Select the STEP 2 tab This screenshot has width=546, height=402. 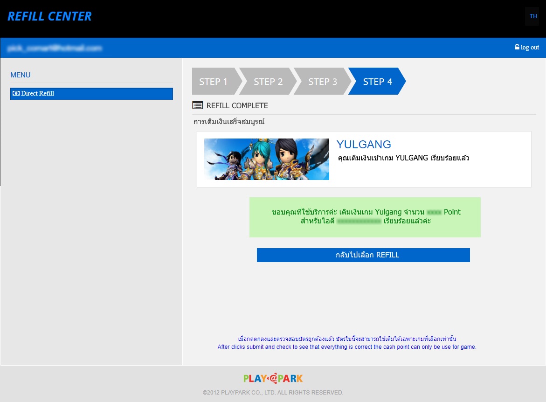click(268, 82)
